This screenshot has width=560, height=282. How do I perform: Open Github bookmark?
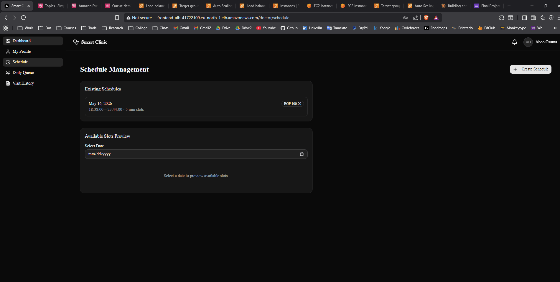tap(289, 28)
